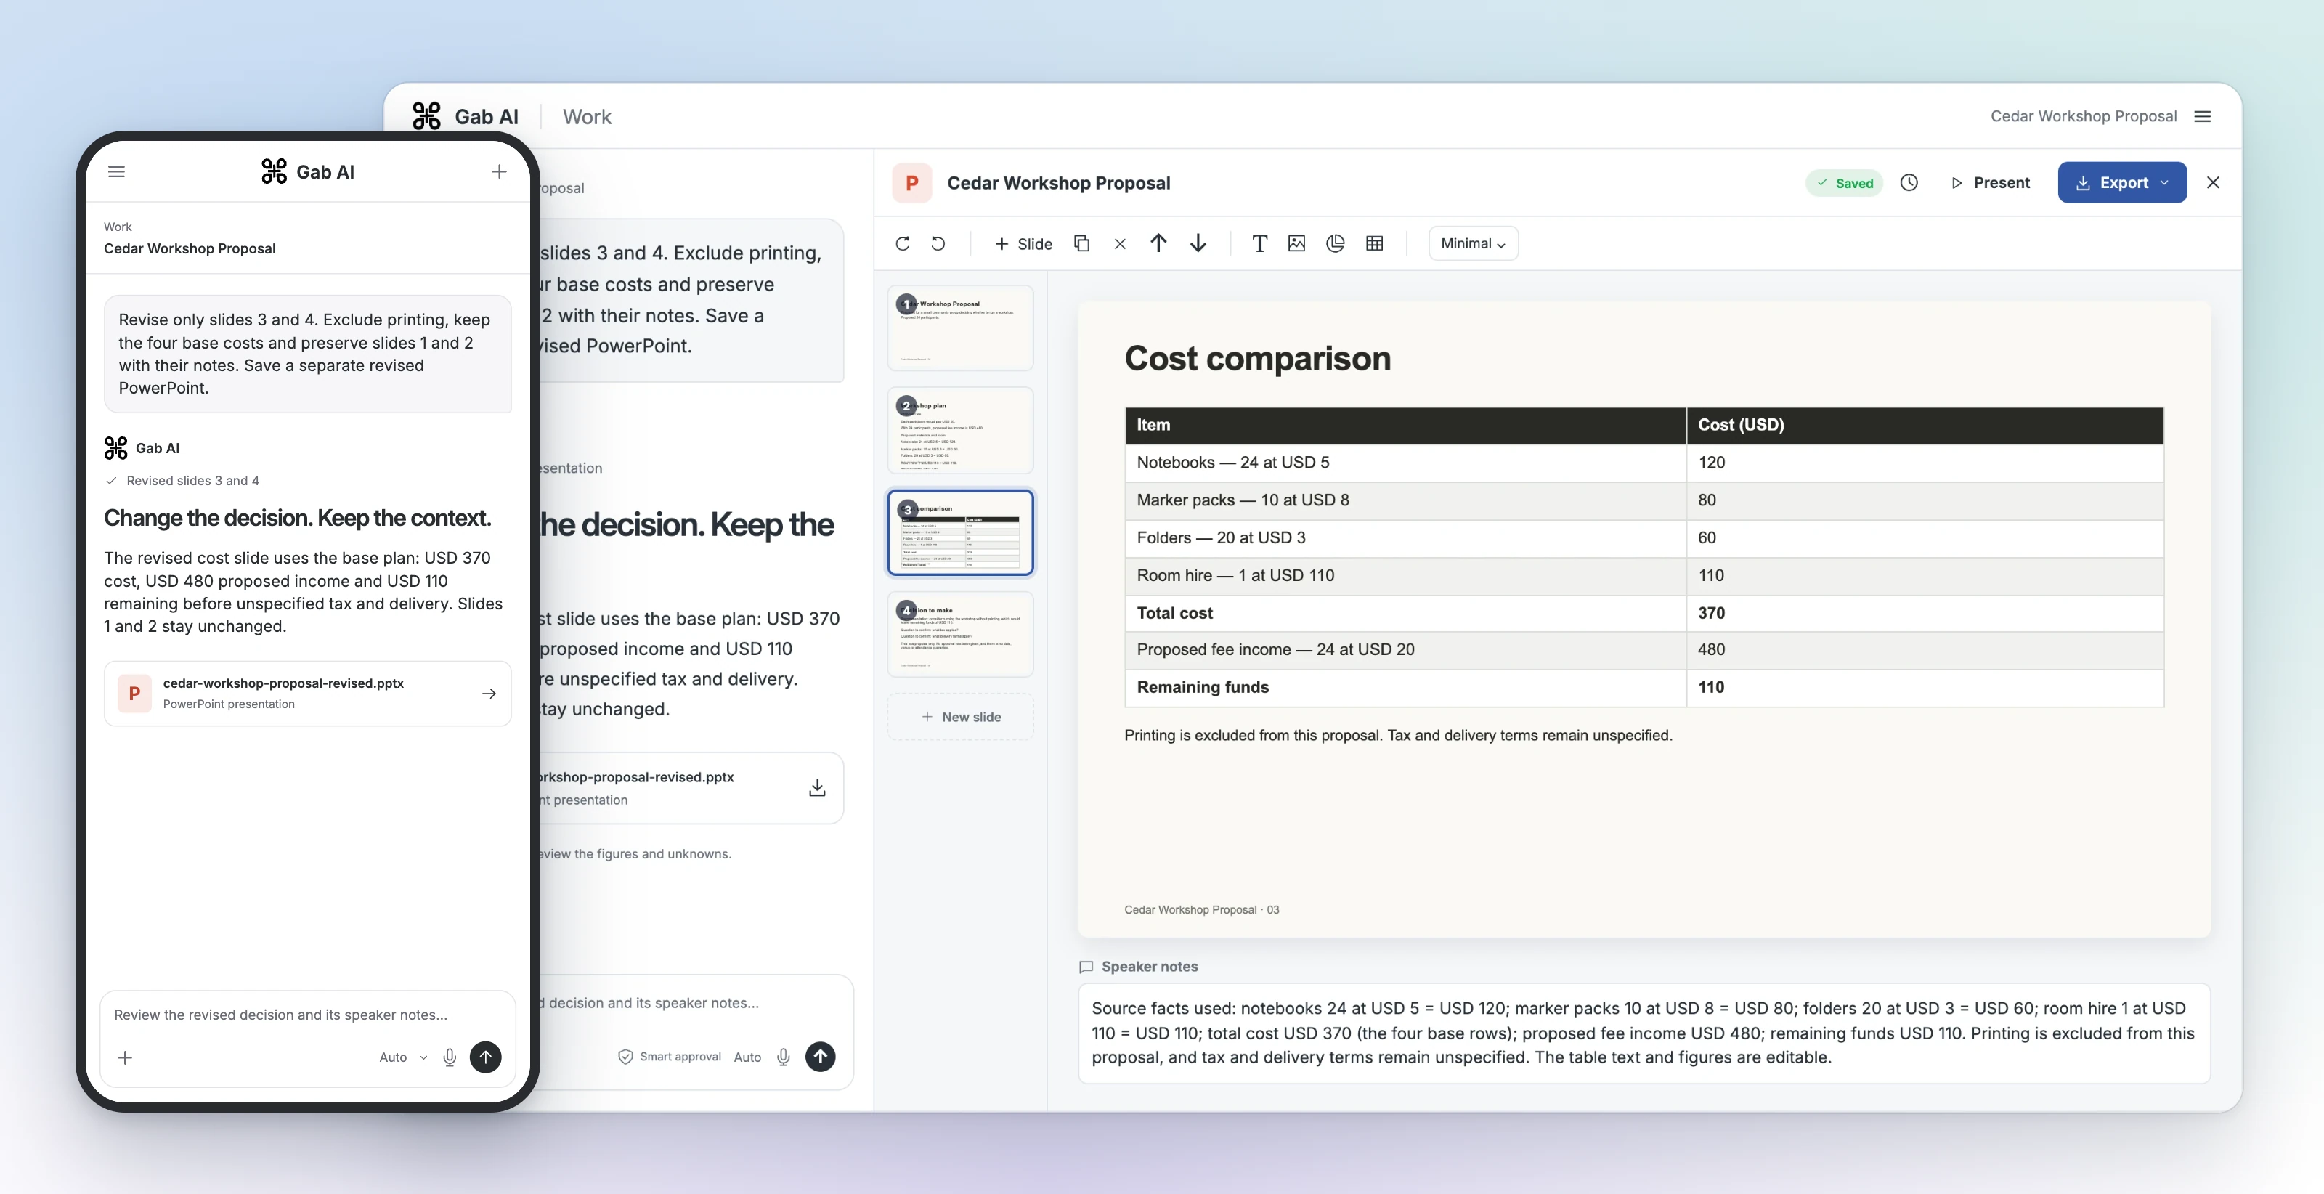
Task: Click the 'Printing is excluded from this proposal' note text
Action: click(1253, 736)
